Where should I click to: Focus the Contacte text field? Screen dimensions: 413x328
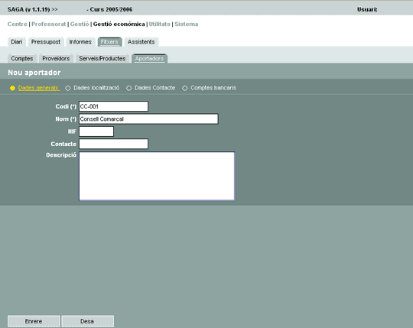pos(113,144)
